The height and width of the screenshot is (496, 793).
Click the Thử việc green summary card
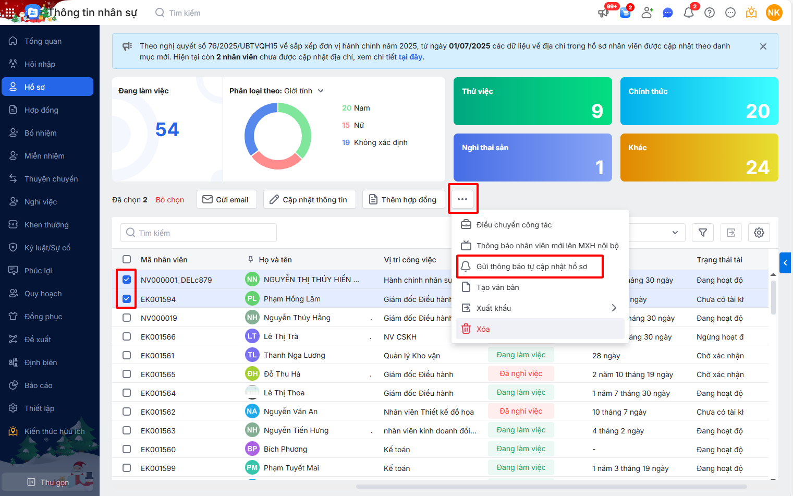click(x=532, y=101)
